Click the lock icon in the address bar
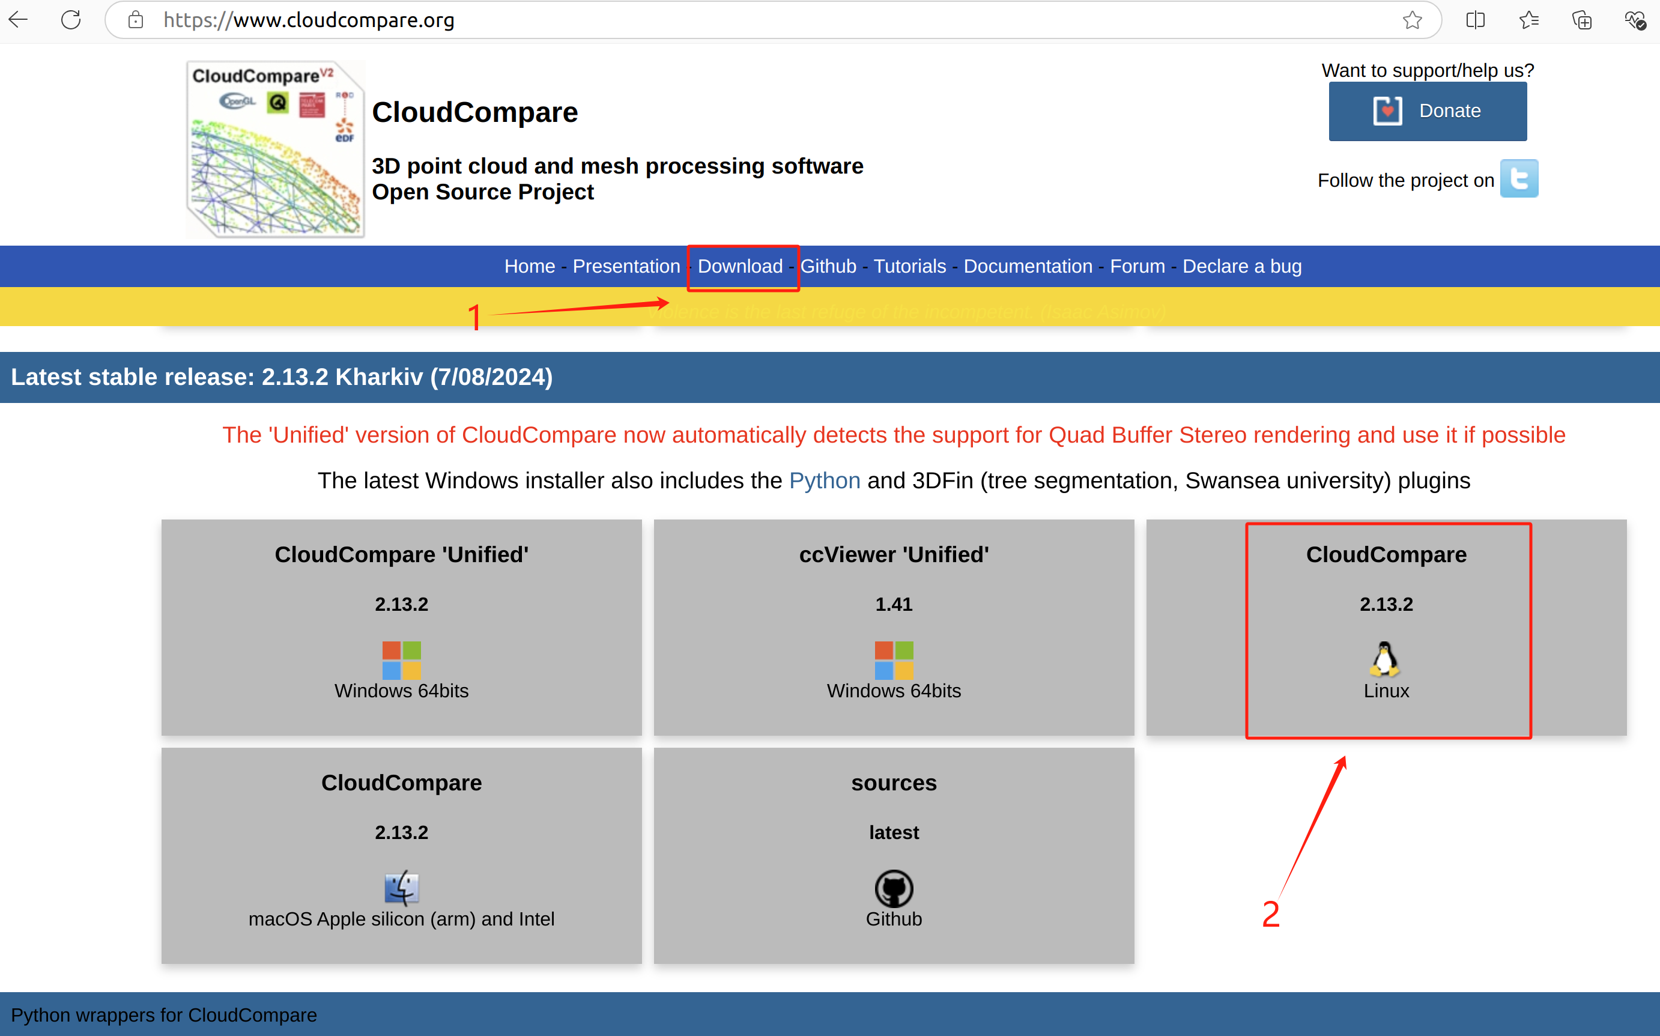 pos(136,20)
